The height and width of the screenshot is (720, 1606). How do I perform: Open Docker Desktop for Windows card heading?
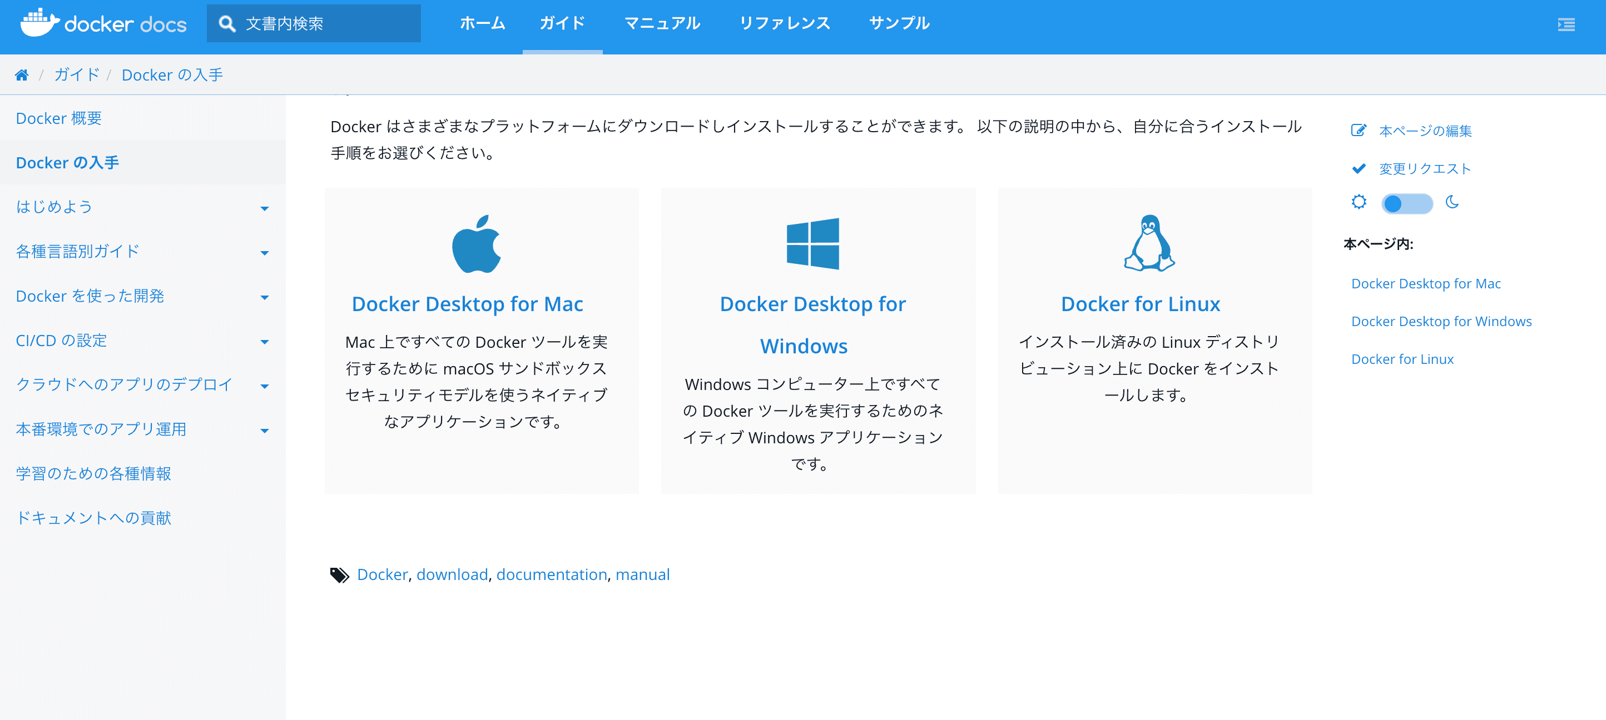coord(812,324)
